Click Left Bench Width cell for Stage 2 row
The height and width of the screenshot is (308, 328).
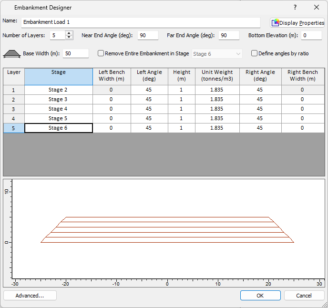[112, 90]
